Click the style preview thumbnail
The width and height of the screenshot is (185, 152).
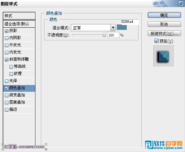coord(164,56)
